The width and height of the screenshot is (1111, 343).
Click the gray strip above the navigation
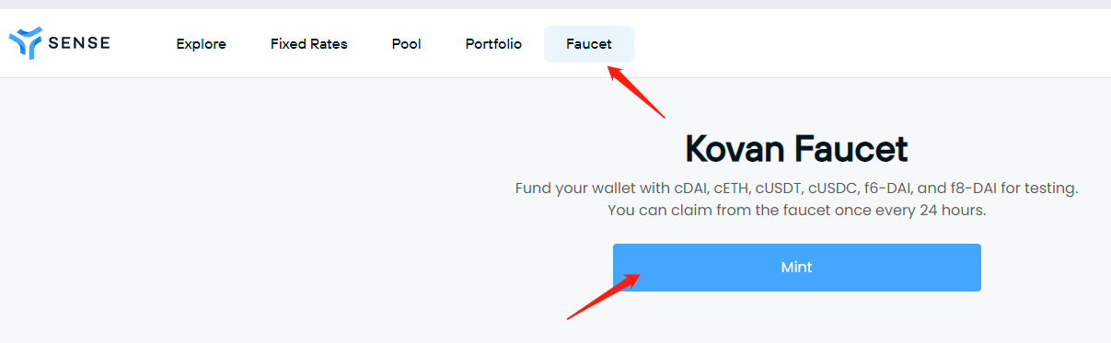coord(555,5)
